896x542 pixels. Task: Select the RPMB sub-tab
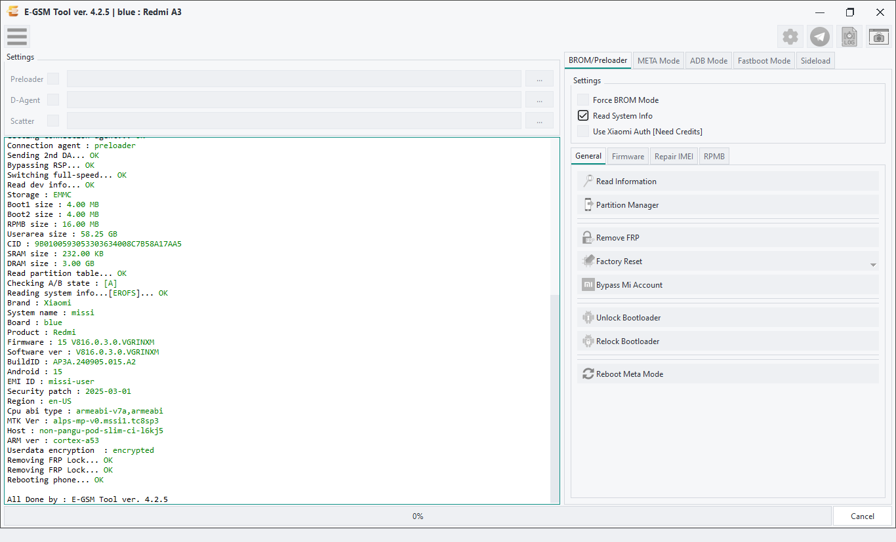click(x=714, y=157)
